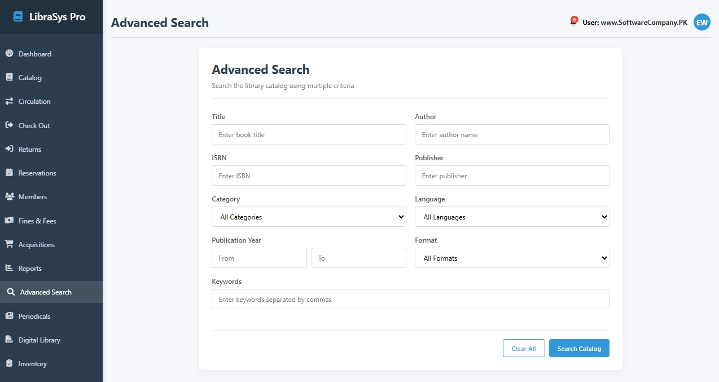
Task: Click the notification bell icon
Action: coord(573,22)
